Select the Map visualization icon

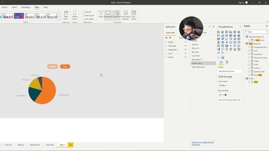coord(219,42)
